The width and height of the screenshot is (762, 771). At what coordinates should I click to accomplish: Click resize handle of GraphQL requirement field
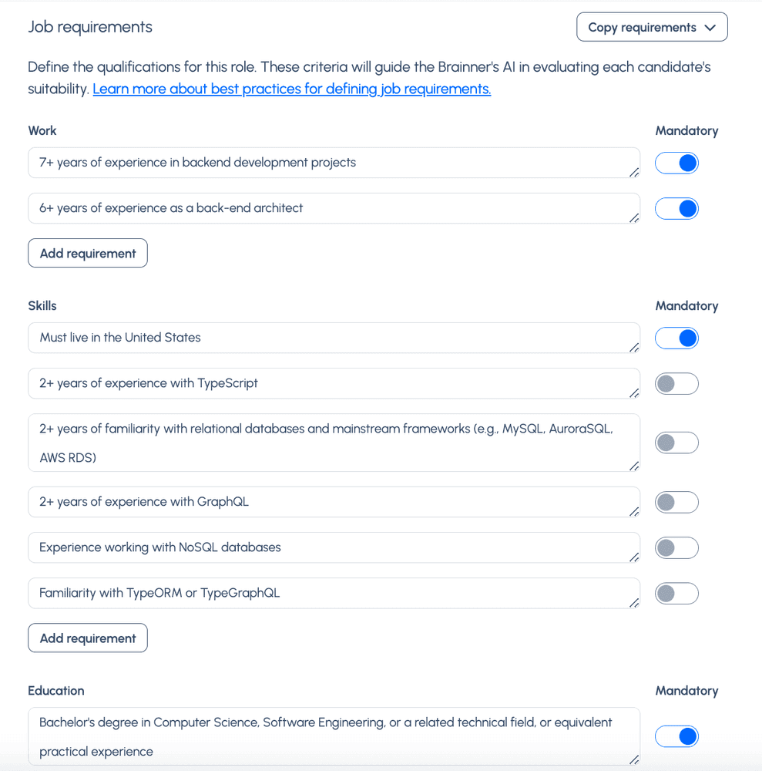click(x=633, y=512)
